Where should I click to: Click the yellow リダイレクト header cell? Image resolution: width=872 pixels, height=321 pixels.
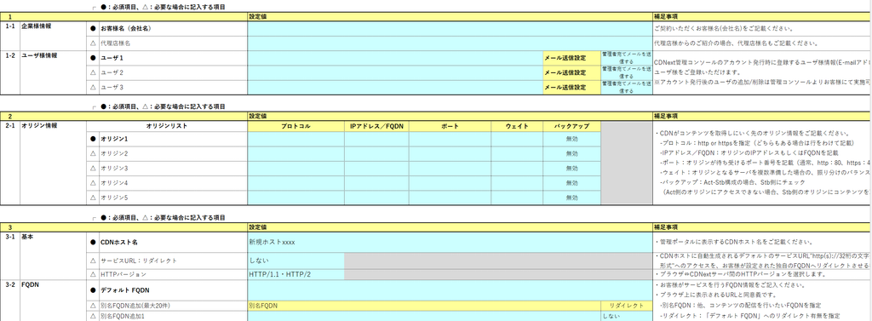coord(626,306)
